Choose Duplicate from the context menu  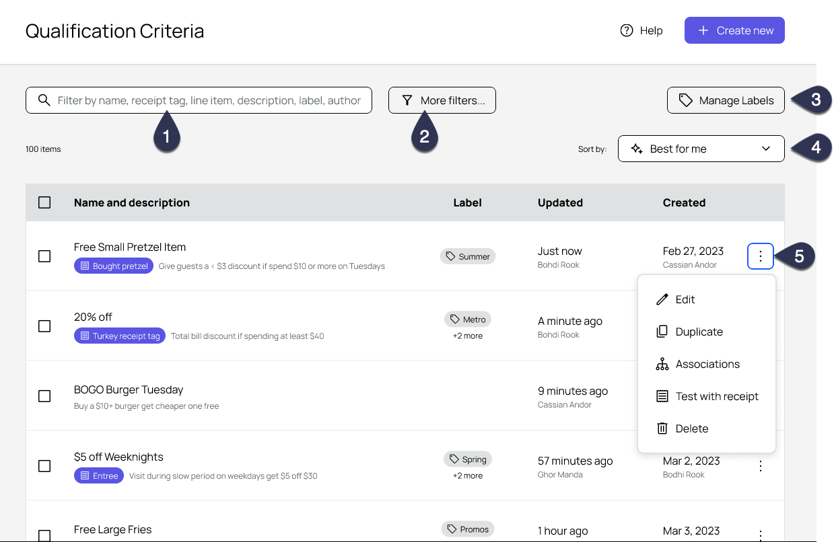pos(707,332)
